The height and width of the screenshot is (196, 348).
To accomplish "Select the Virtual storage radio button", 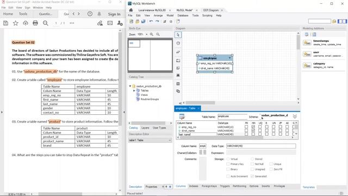I will pyautogui.click(x=228, y=159).
